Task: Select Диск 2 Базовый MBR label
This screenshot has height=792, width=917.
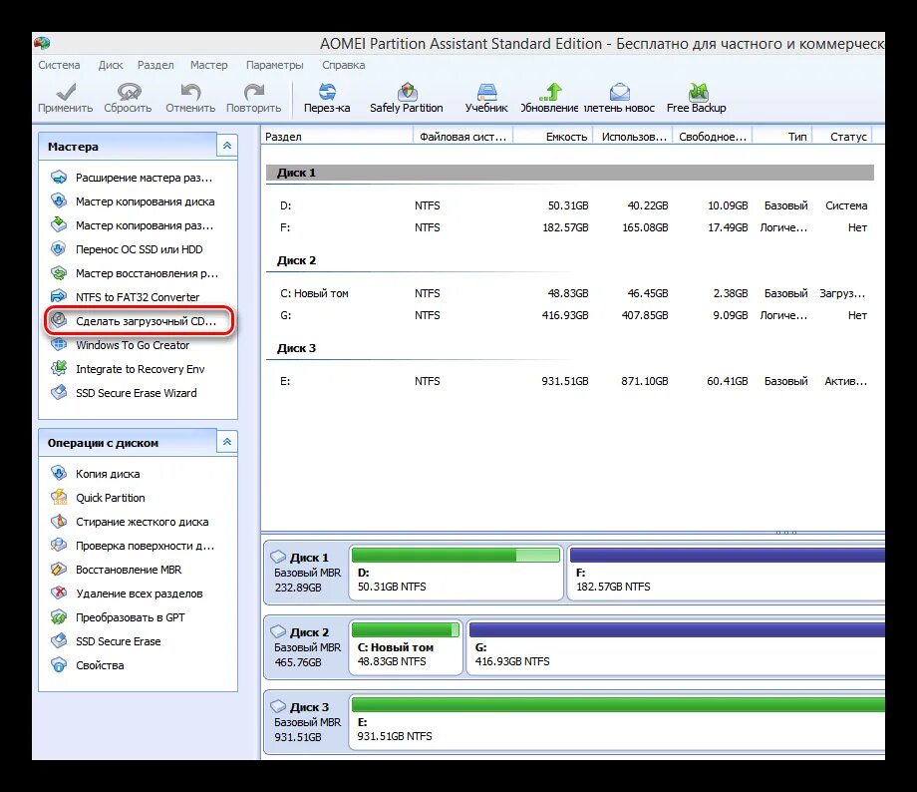Action: click(x=307, y=647)
